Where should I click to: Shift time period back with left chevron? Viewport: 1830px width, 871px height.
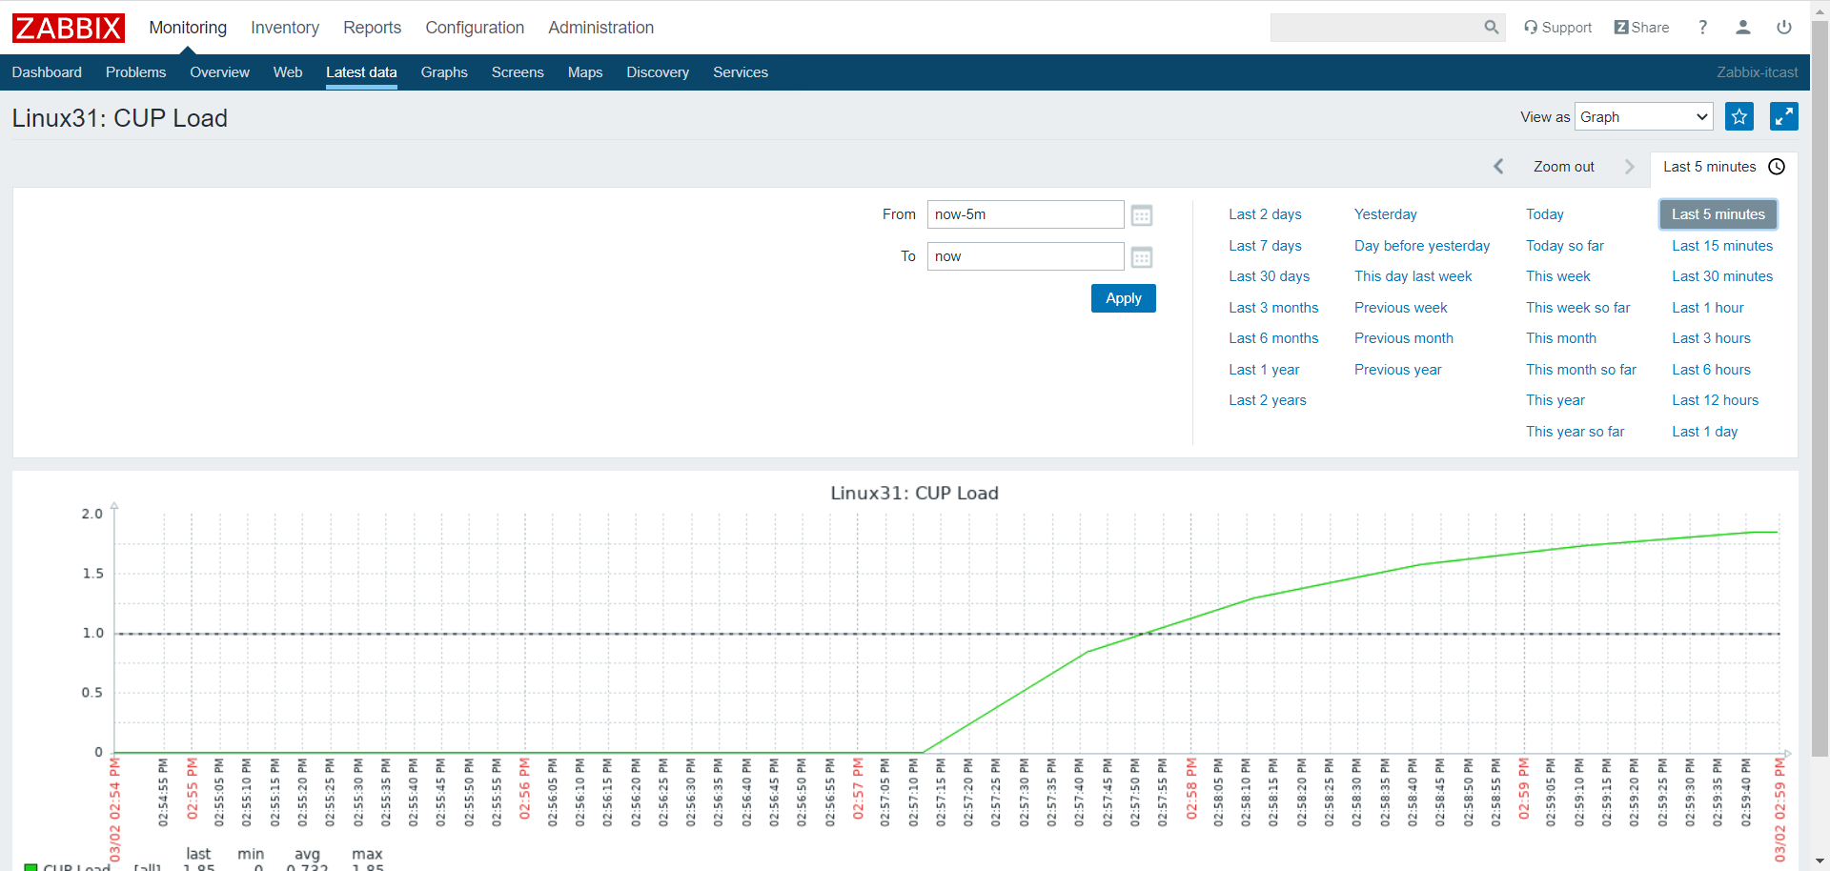pyautogui.click(x=1498, y=167)
